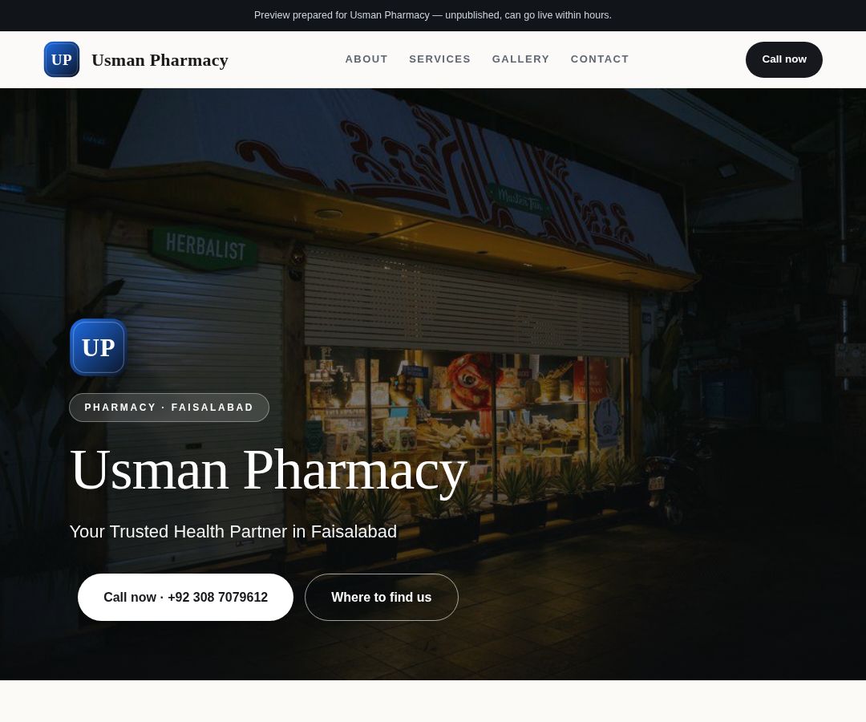Viewport: 866px width, 722px height.
Task: Go to Services in navigation
Action: [x=439, y=59]
